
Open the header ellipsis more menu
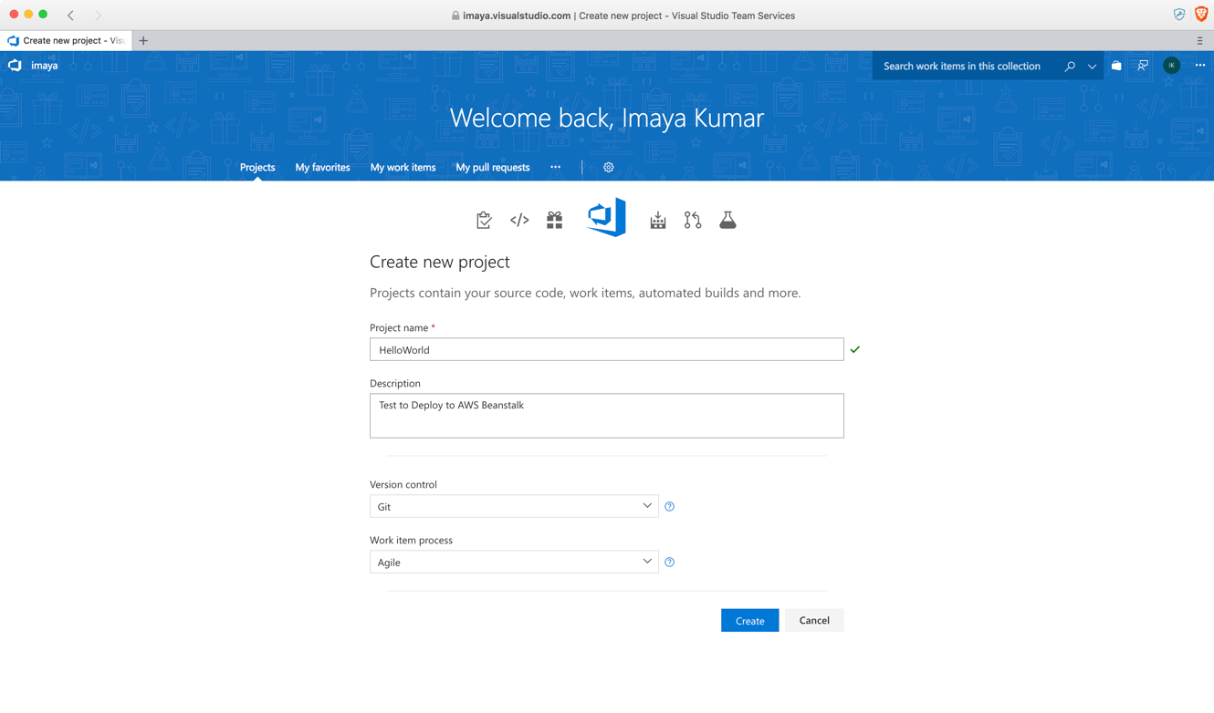(1200, 66)
